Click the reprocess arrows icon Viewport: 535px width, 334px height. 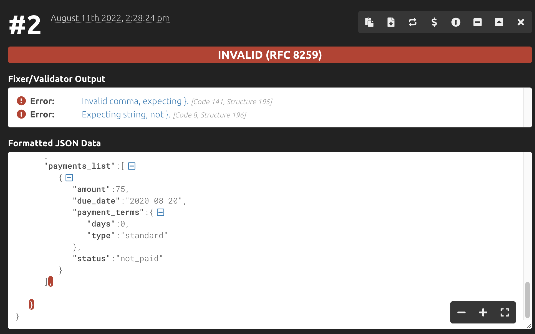pyautogui.click(x=413, y=22)
